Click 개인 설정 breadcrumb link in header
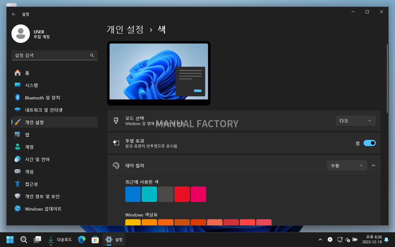395x247 pixels. click(x=125, y=29)
